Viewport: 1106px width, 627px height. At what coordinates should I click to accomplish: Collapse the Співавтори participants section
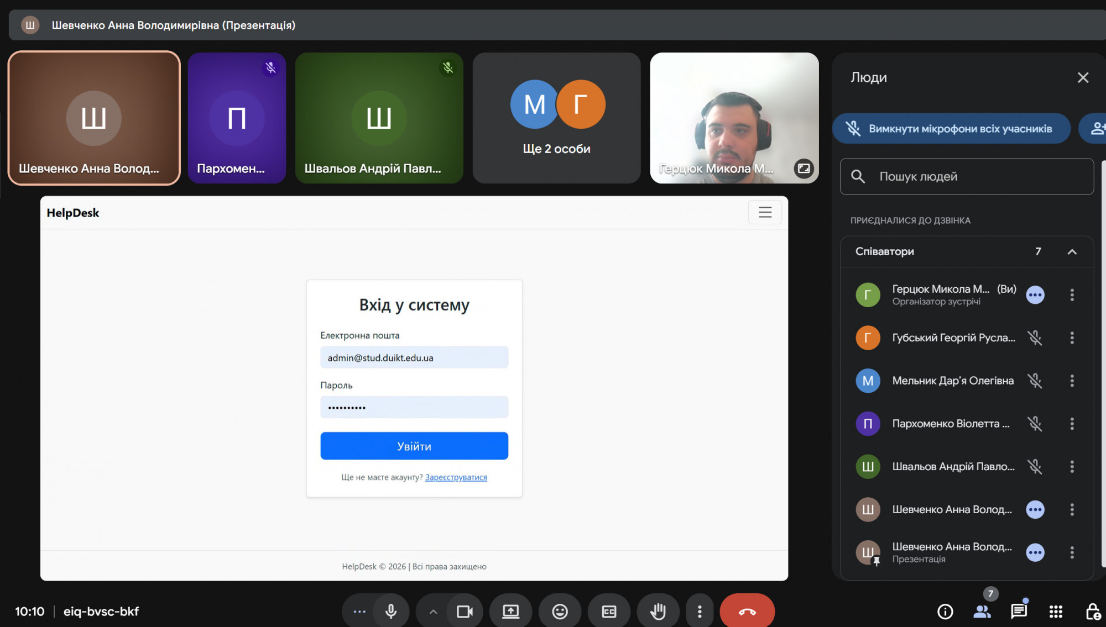click(x=1072, y=252)
